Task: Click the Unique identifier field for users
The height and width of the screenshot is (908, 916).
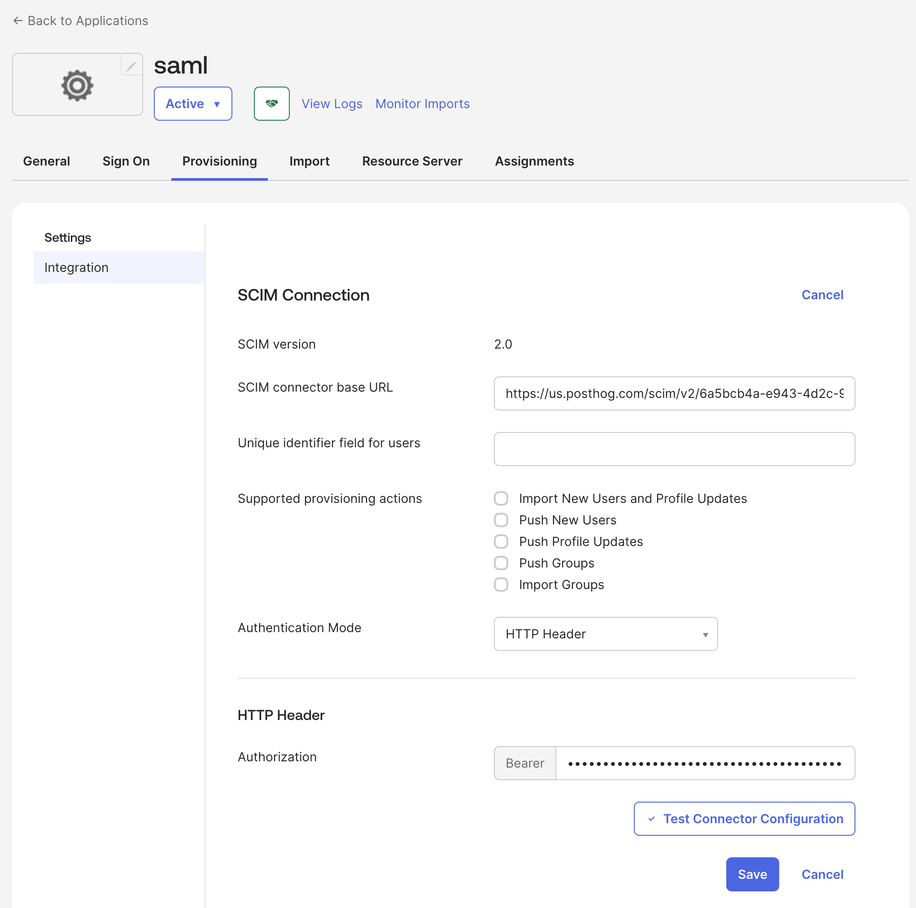Action: 674,449
